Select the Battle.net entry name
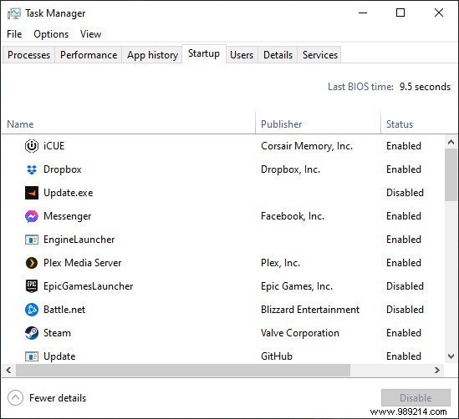The image size is (459, 419). 64,310
